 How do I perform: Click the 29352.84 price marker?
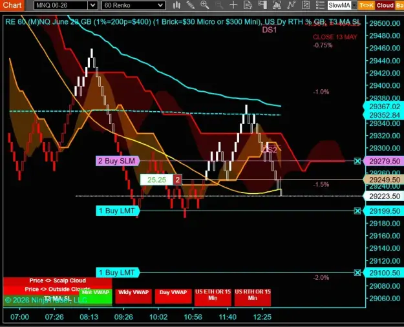pos(384,115)
